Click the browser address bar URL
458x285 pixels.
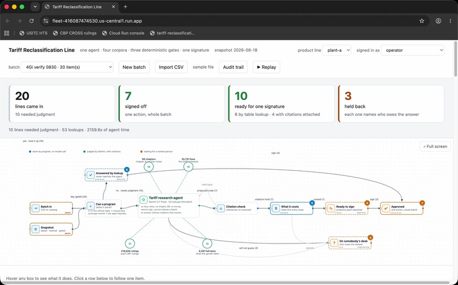point(97,21)
